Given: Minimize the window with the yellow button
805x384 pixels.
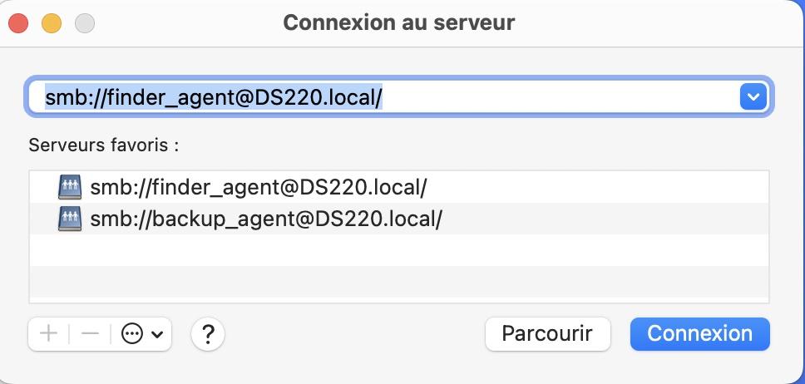Looking at the screenshot, I should pos(52,23).
